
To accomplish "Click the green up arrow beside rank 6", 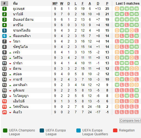I will 10,36.
